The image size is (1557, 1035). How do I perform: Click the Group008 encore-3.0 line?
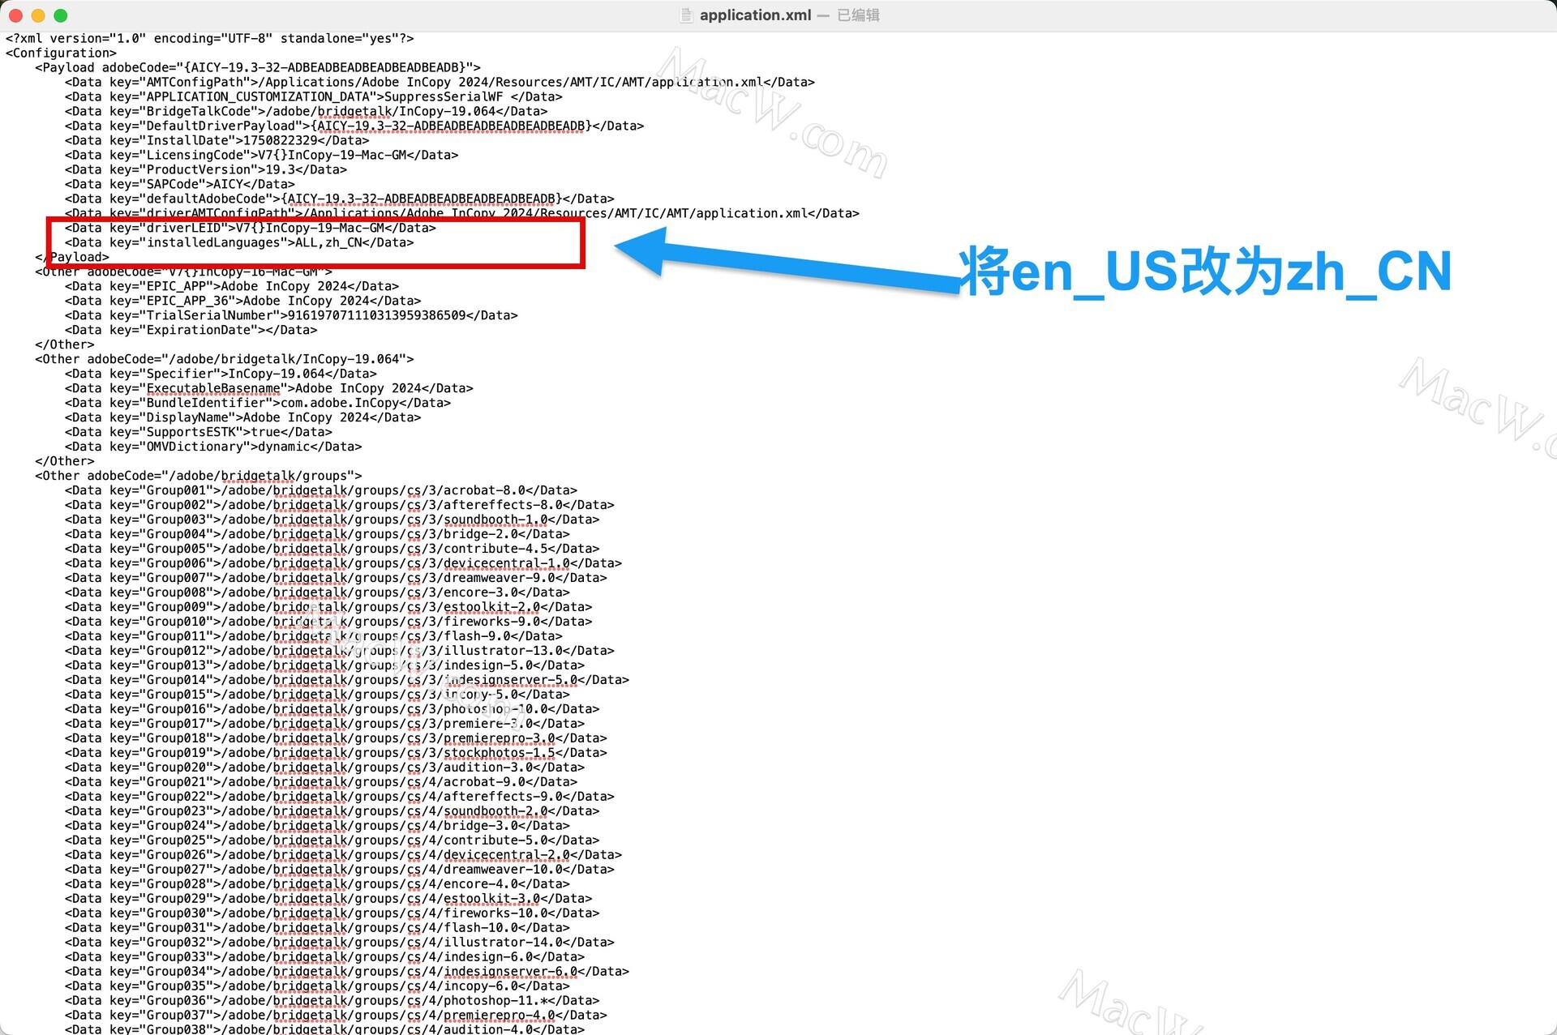click(x=317, y=592)
